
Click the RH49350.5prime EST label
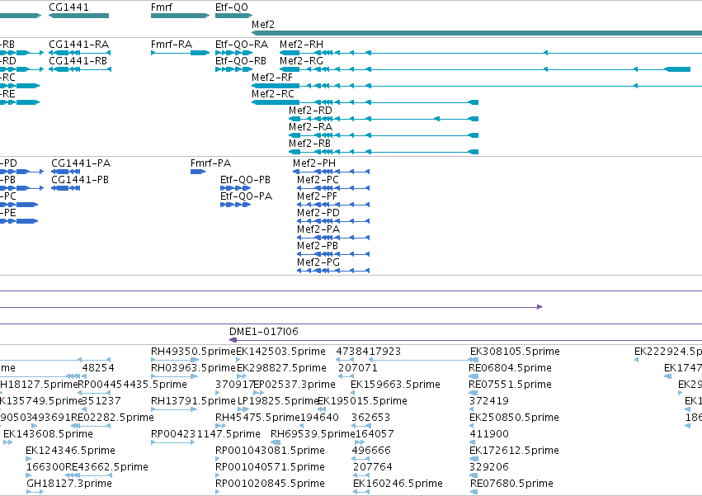(193, 352)
